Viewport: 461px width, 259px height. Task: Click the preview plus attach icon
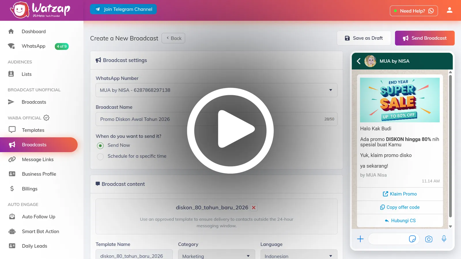[360, 239]
